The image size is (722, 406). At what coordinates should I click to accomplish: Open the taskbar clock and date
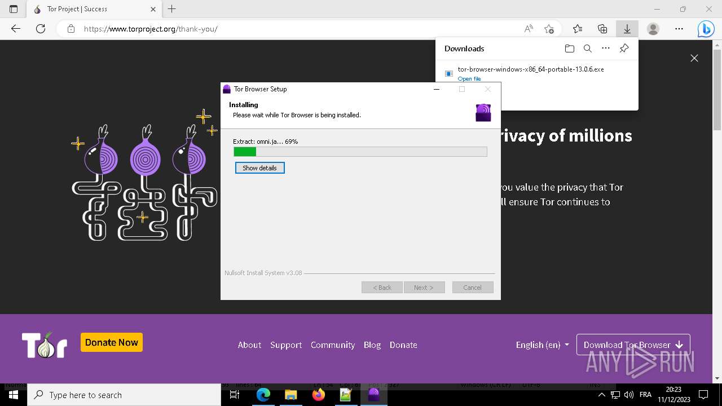[x=673, y=395]
